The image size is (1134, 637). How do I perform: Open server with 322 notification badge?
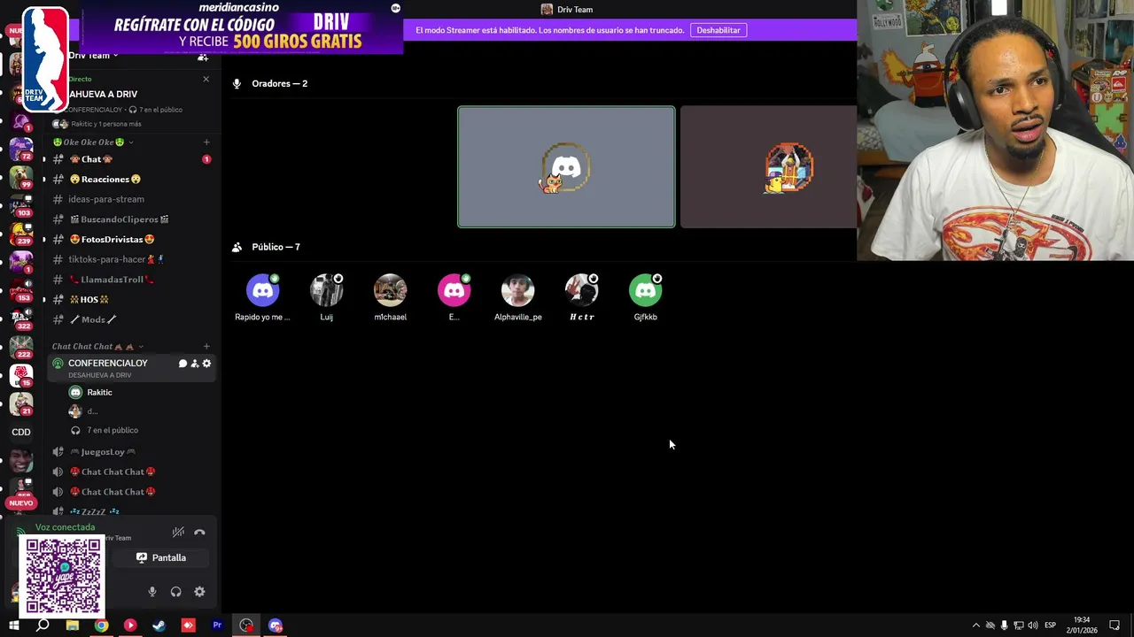21,318
